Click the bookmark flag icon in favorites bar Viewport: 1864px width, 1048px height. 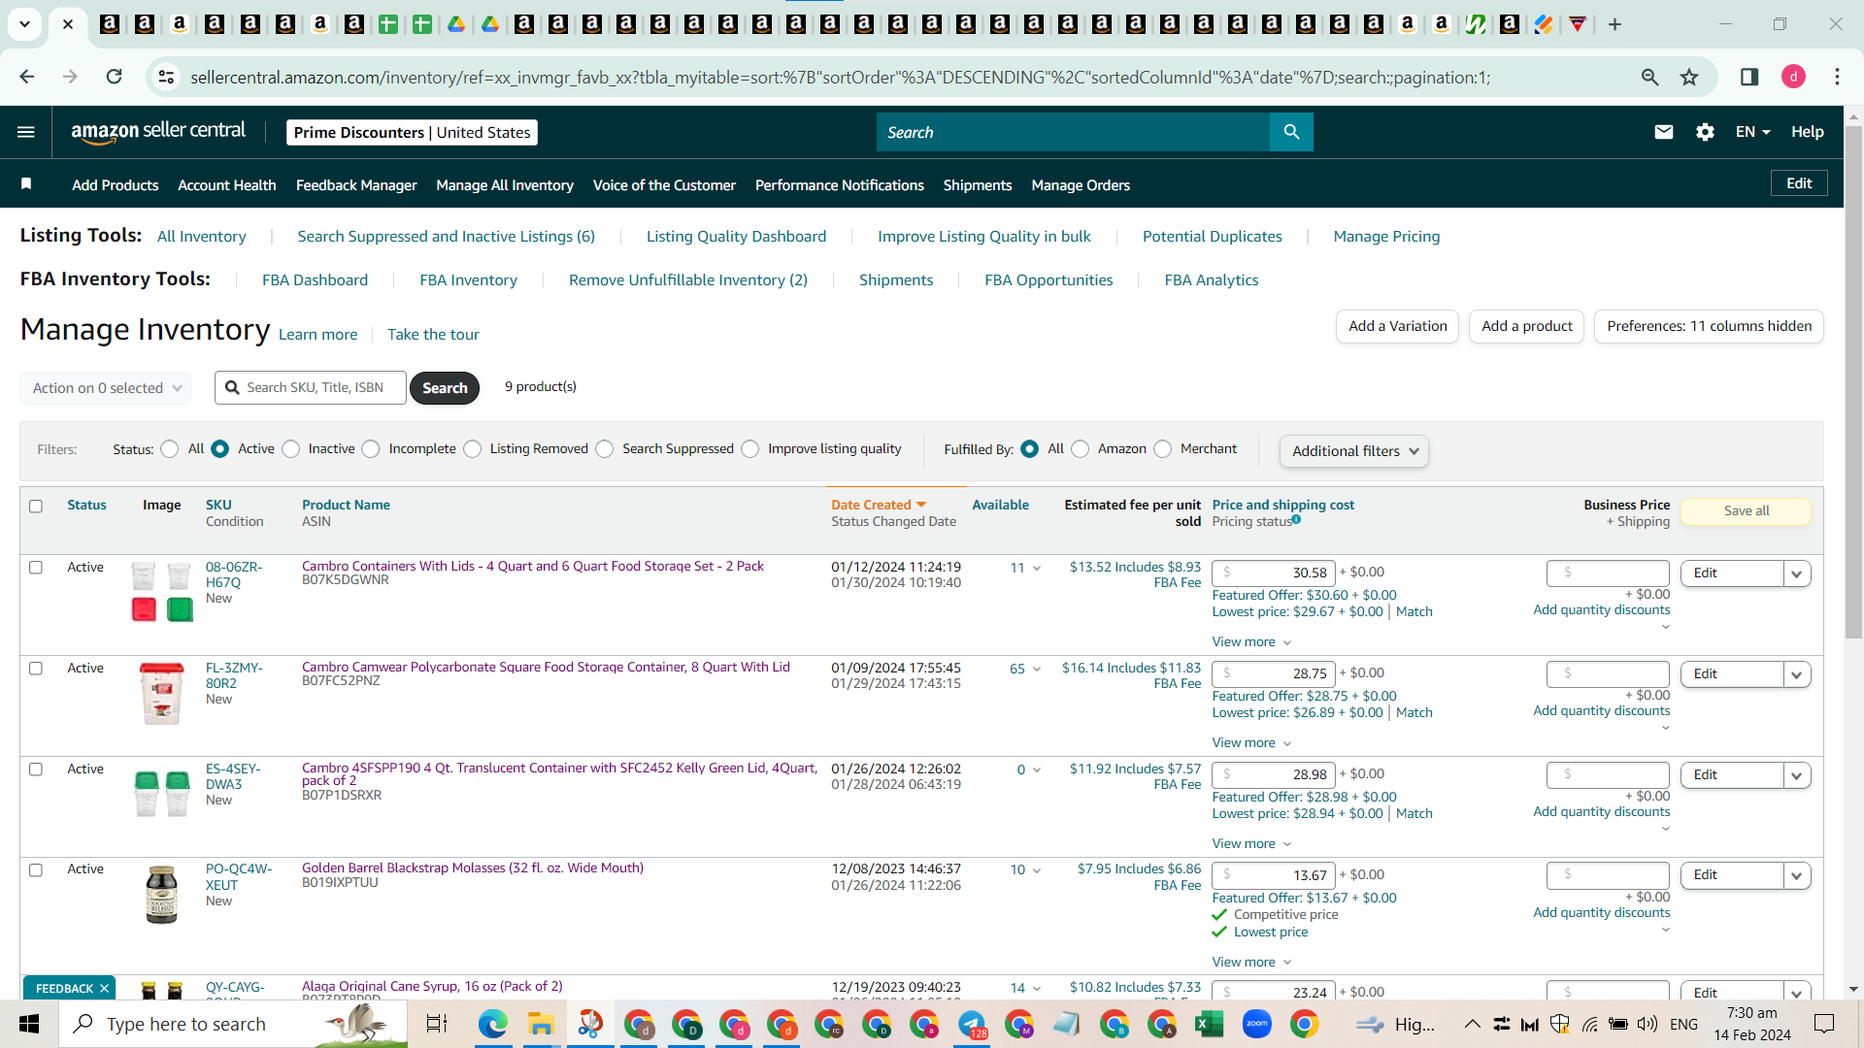point(26,184)
